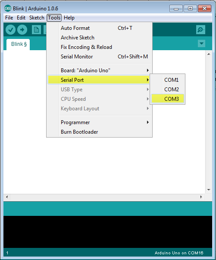Select COM1 serial port
This screenshot has height=260, width=216.
pyautogui.click(x=167, y=80)
